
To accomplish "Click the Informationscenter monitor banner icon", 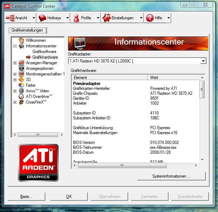I will click(80, 44).
